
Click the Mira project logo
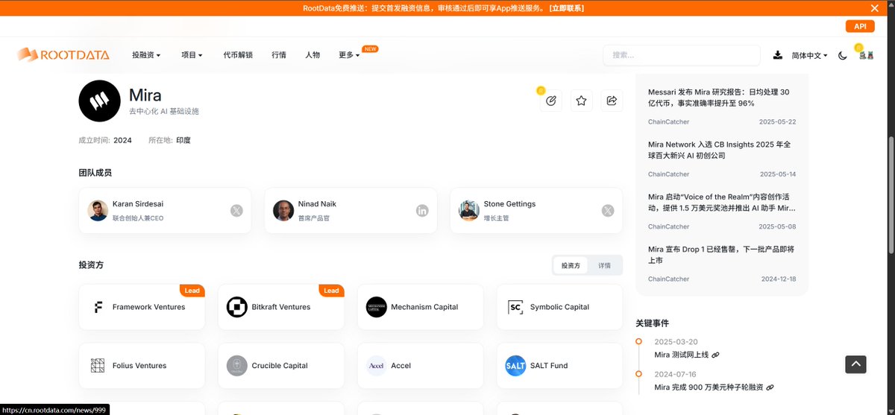(99, 101)
